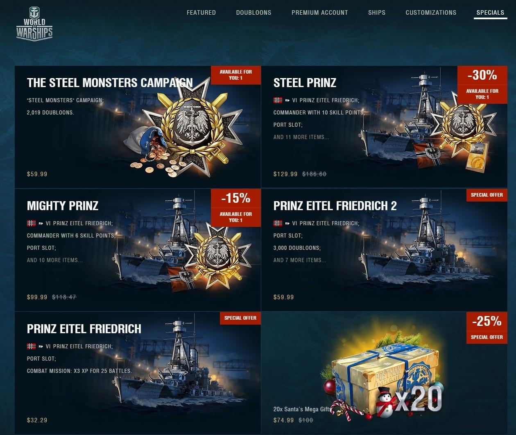Open the Steel Prinz bundle title
The height and width of the screenshot is (435, 516).
tap(305, 83)
